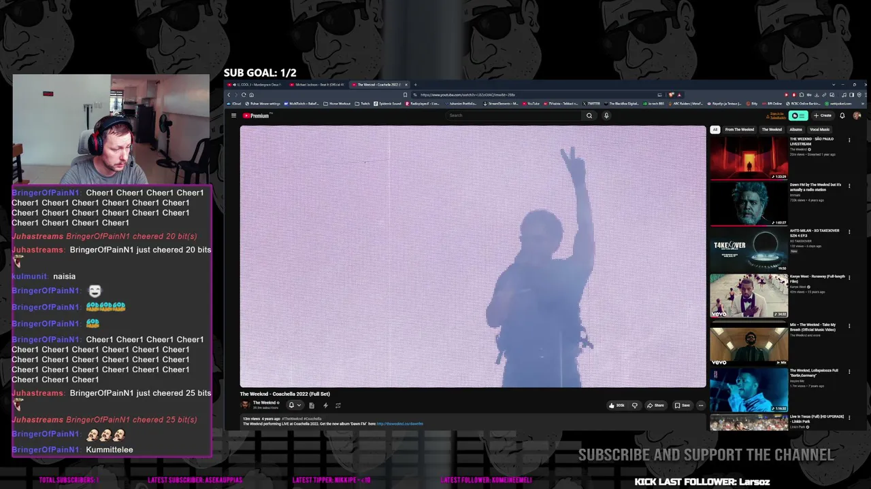The width and height of the screenshot is (871, 489).
Task: Open The Weeknd channel avatar below the video
Action: click(245, 405)
